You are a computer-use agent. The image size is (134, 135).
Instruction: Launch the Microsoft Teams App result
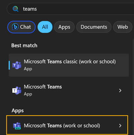pos(67,90)
